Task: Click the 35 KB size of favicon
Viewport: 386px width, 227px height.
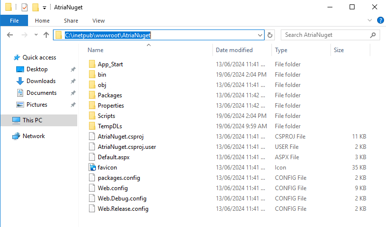Action: click(359, 168)
